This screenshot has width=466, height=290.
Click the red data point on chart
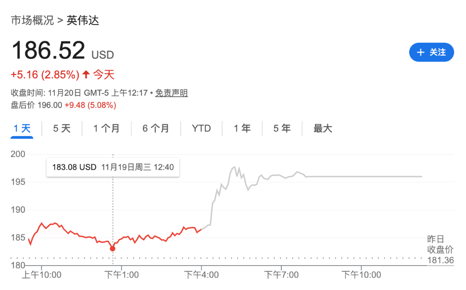tap(112, 248)
